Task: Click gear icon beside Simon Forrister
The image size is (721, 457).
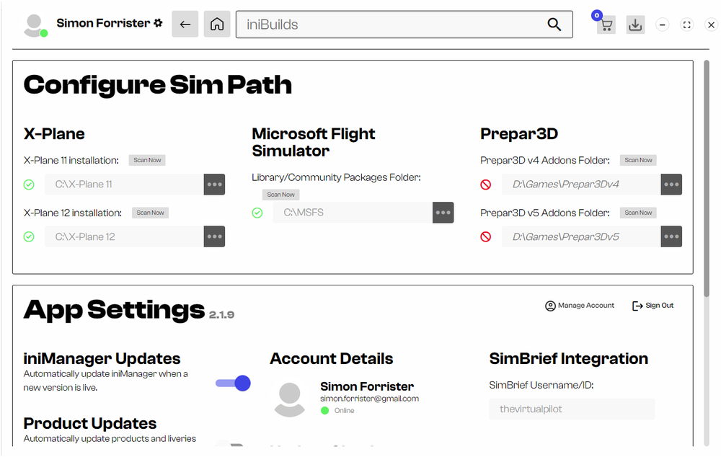Action: (x=158, y=23)
